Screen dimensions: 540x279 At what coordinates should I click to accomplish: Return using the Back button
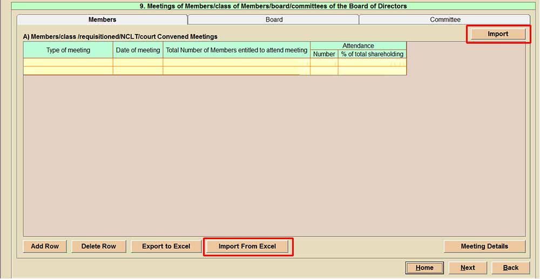(510, 268)
